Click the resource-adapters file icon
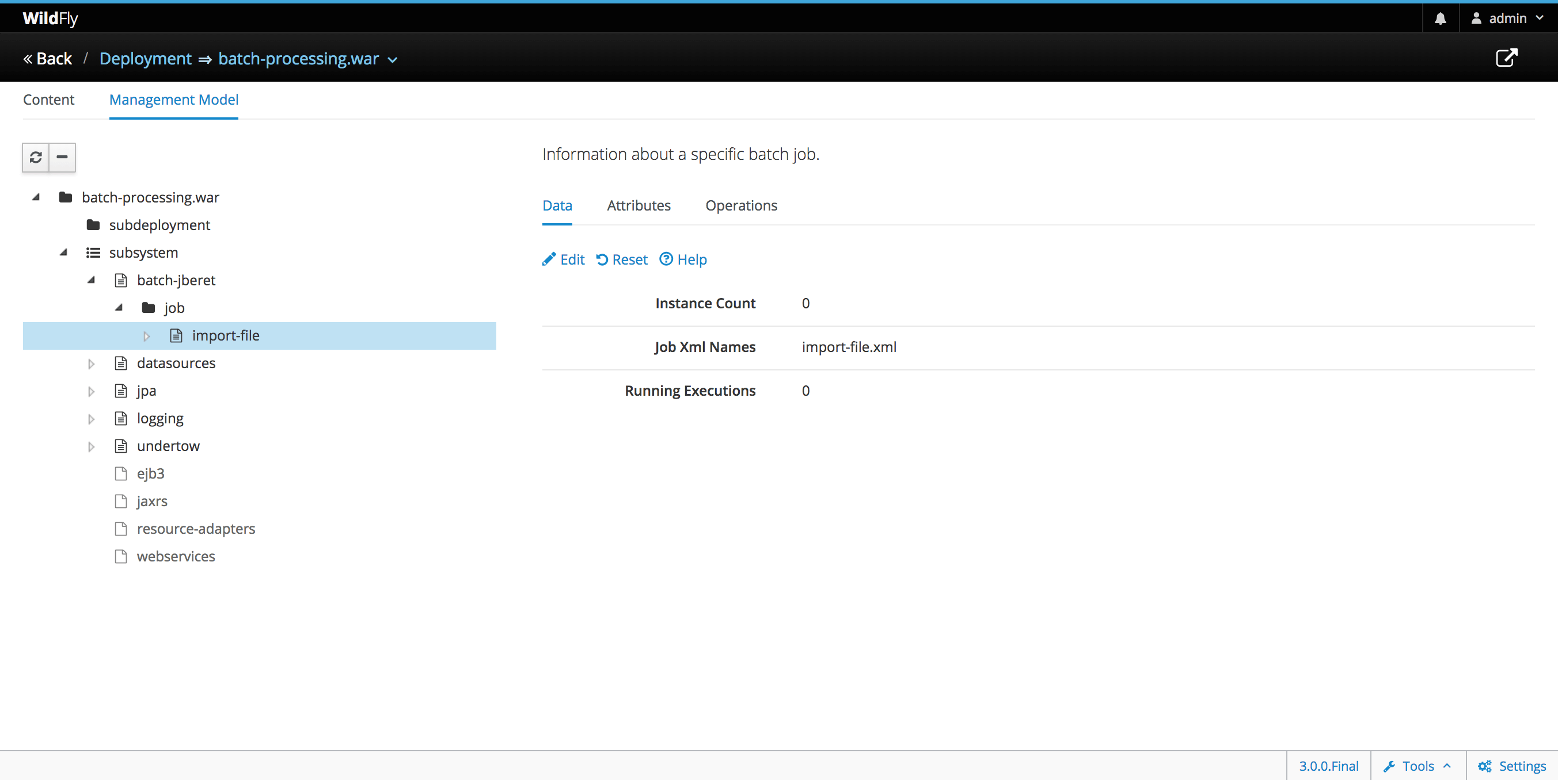The width and height of the screenshot is (1558, 780). pos(121,529)
